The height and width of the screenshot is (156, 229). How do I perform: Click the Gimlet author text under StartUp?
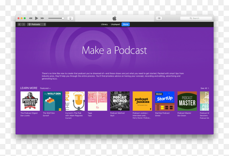(x=158, y=116)
